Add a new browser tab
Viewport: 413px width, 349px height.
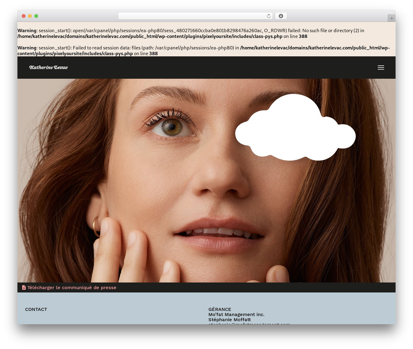[x=391, y=18]
